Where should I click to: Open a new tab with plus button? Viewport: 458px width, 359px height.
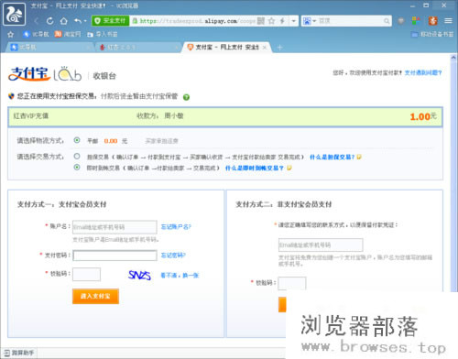click(279, 48)
